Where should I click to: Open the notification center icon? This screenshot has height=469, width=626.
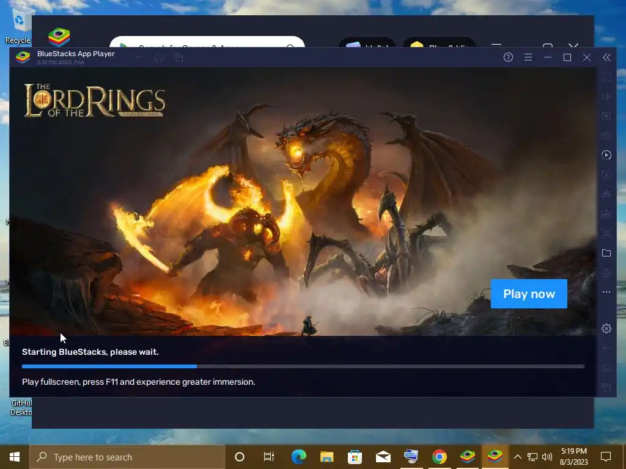(x=606, y=457)
